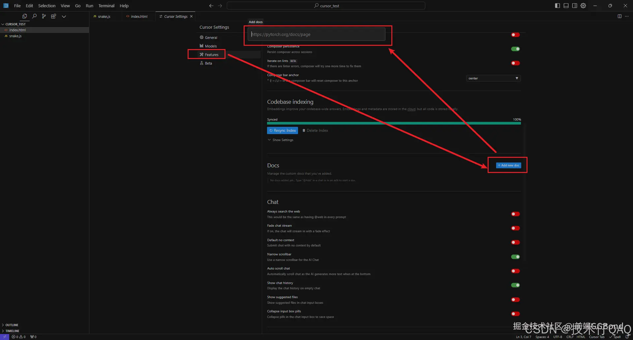Open the Edit menu
Viewport: 633px width, 340px height.
[29, 6]
